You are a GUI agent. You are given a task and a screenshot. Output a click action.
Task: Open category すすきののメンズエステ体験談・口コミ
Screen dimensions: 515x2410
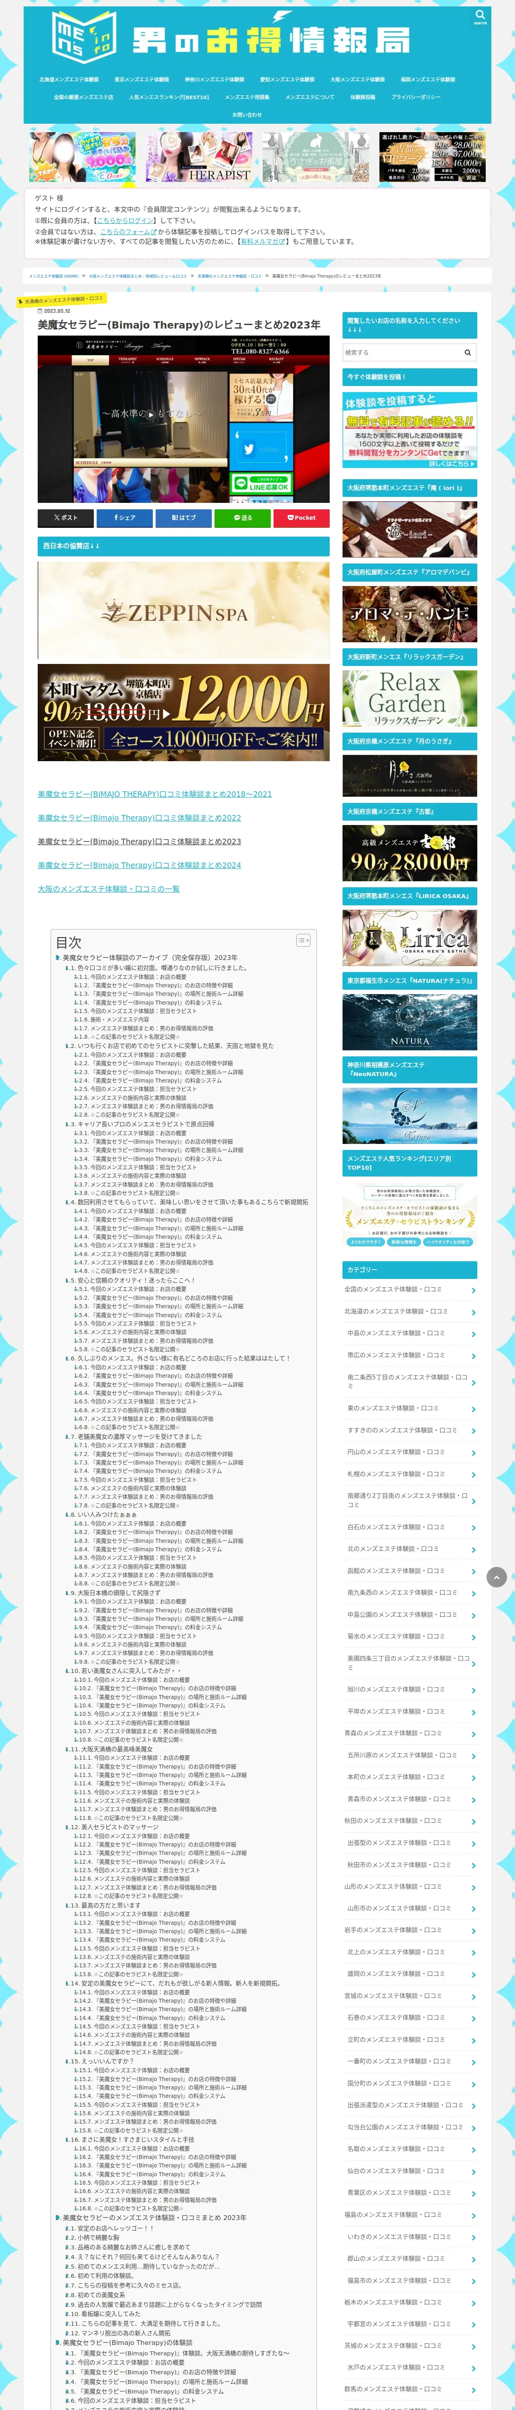410,1430
